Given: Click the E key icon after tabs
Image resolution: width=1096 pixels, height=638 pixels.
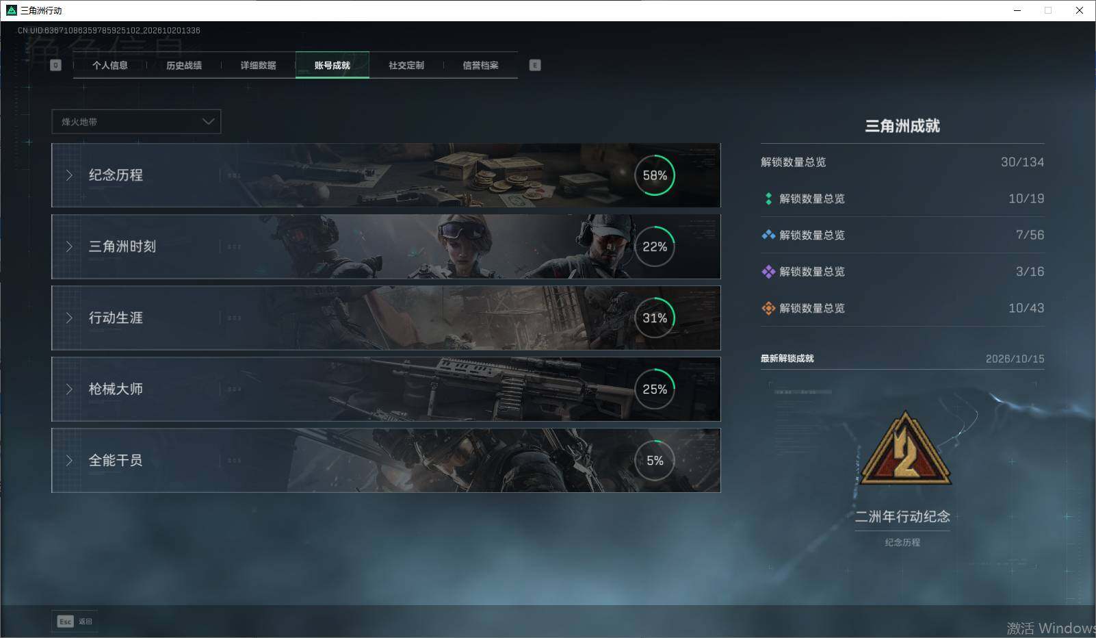Looking at the screenshot, I should [x=535, y=65].
